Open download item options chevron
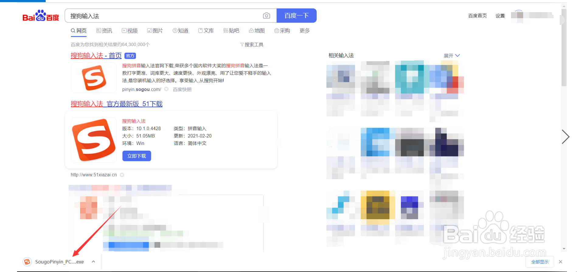Image resolution: width=577 pixels, height=272 pixels. [x=93, y=262]
